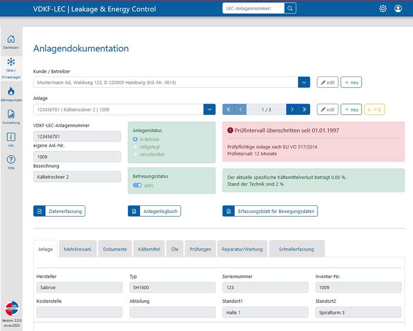This screenshot has height=331, width=413.
Task: Open the Info sidebar icon
Action: click(11, 137)
